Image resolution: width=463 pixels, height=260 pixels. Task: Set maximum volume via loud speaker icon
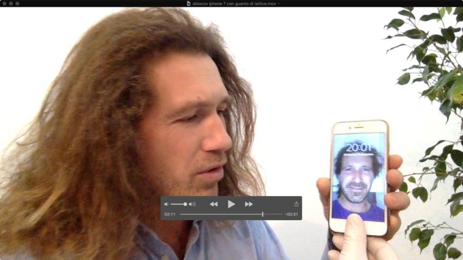[x=192, y=204]
